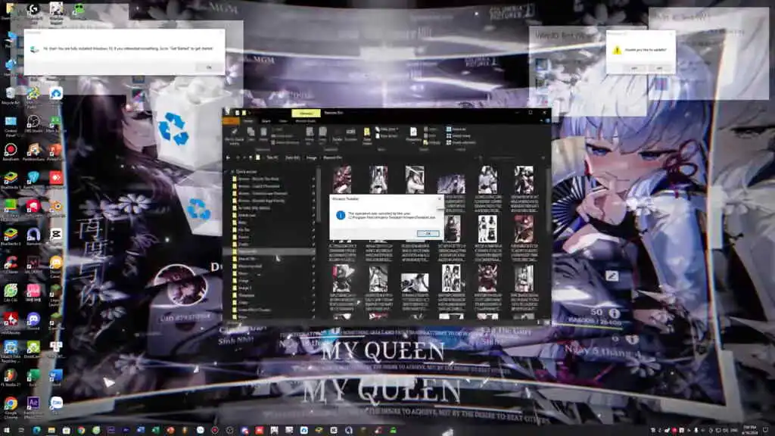Select Quick access in the navigation pane
Image resolution: width=775 pixels, height=436 pixels.
pyautogui.click(x=246, y=172)
